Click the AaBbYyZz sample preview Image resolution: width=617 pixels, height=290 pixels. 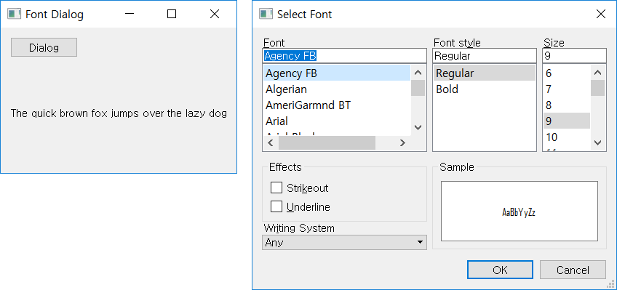tap(519, 212)
